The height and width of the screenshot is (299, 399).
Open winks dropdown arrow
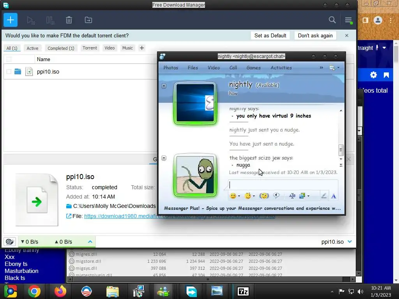(x=254, y=196)
